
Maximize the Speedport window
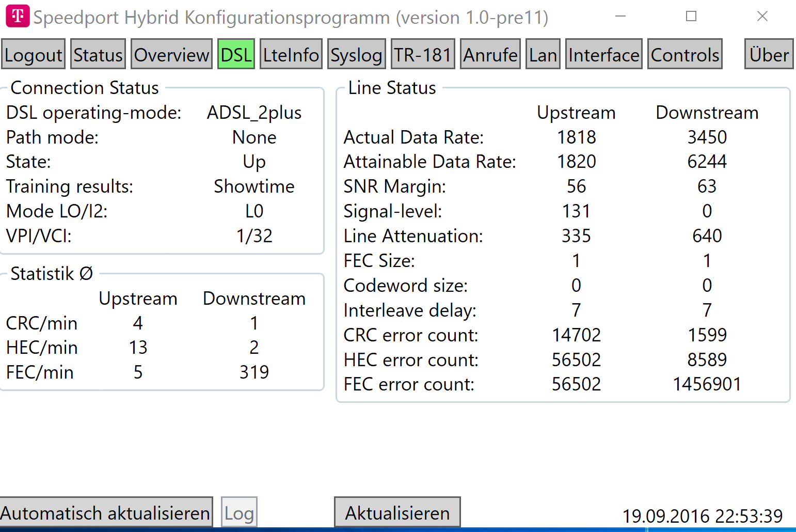(x=691, y=17)
